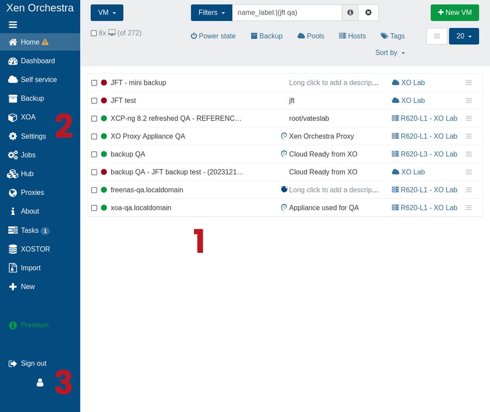Open the R620-L3 - XO Lab host link
This screenshot has height=412, width=490.
(428, 154)
